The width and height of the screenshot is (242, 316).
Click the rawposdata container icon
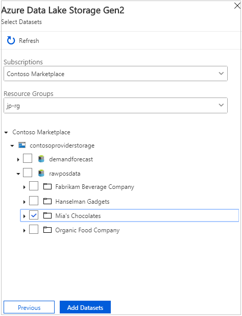point(41,174)
